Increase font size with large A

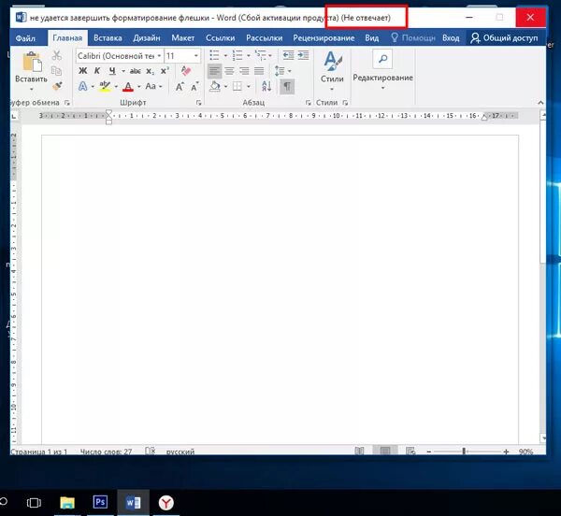pos(180,86)
